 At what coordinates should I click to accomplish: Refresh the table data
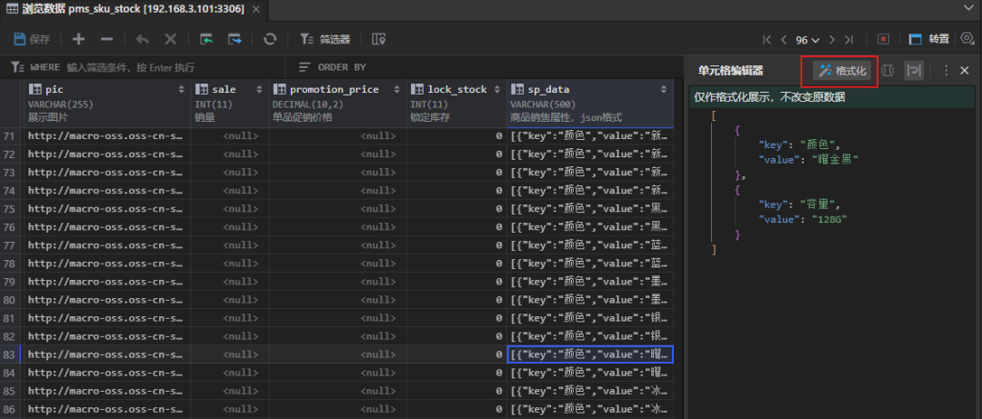270,39
